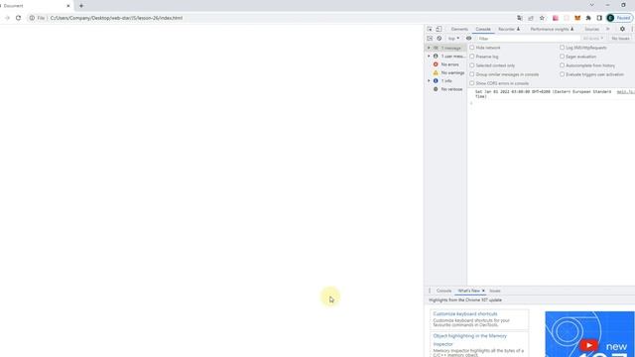Enable Preserve log checkbox

click(x=472, y=57)
